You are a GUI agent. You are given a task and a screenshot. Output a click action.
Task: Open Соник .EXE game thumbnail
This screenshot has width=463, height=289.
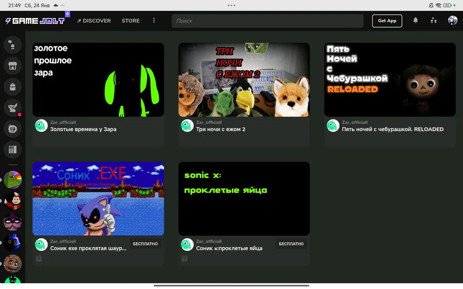click(x=98, y=199)
